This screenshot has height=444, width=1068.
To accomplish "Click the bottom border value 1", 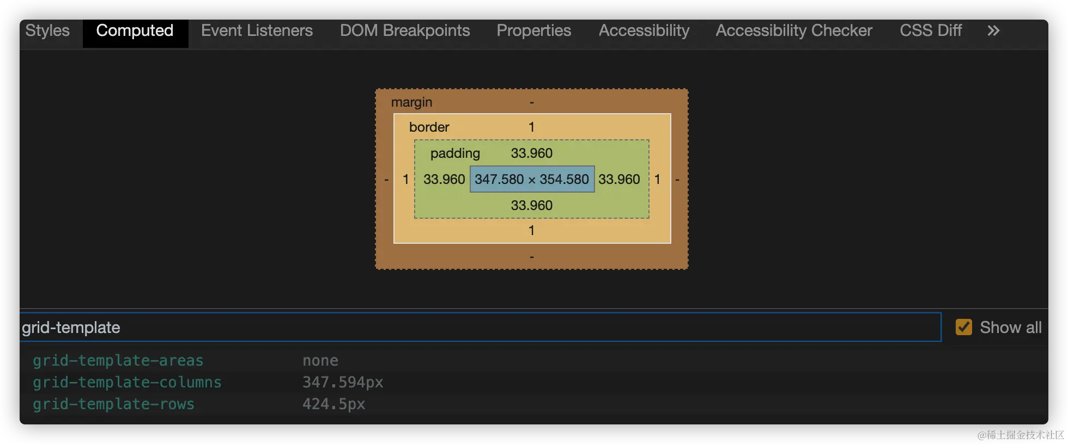I will point(531,231).
